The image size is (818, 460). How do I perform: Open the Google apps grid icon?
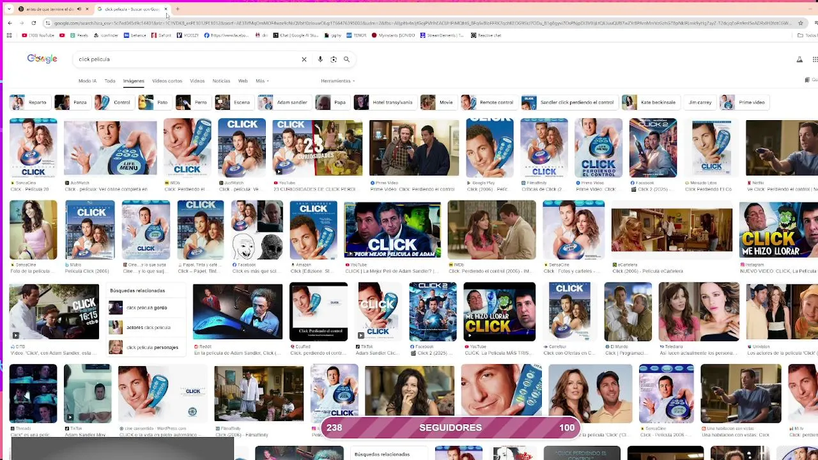point(815,59)
